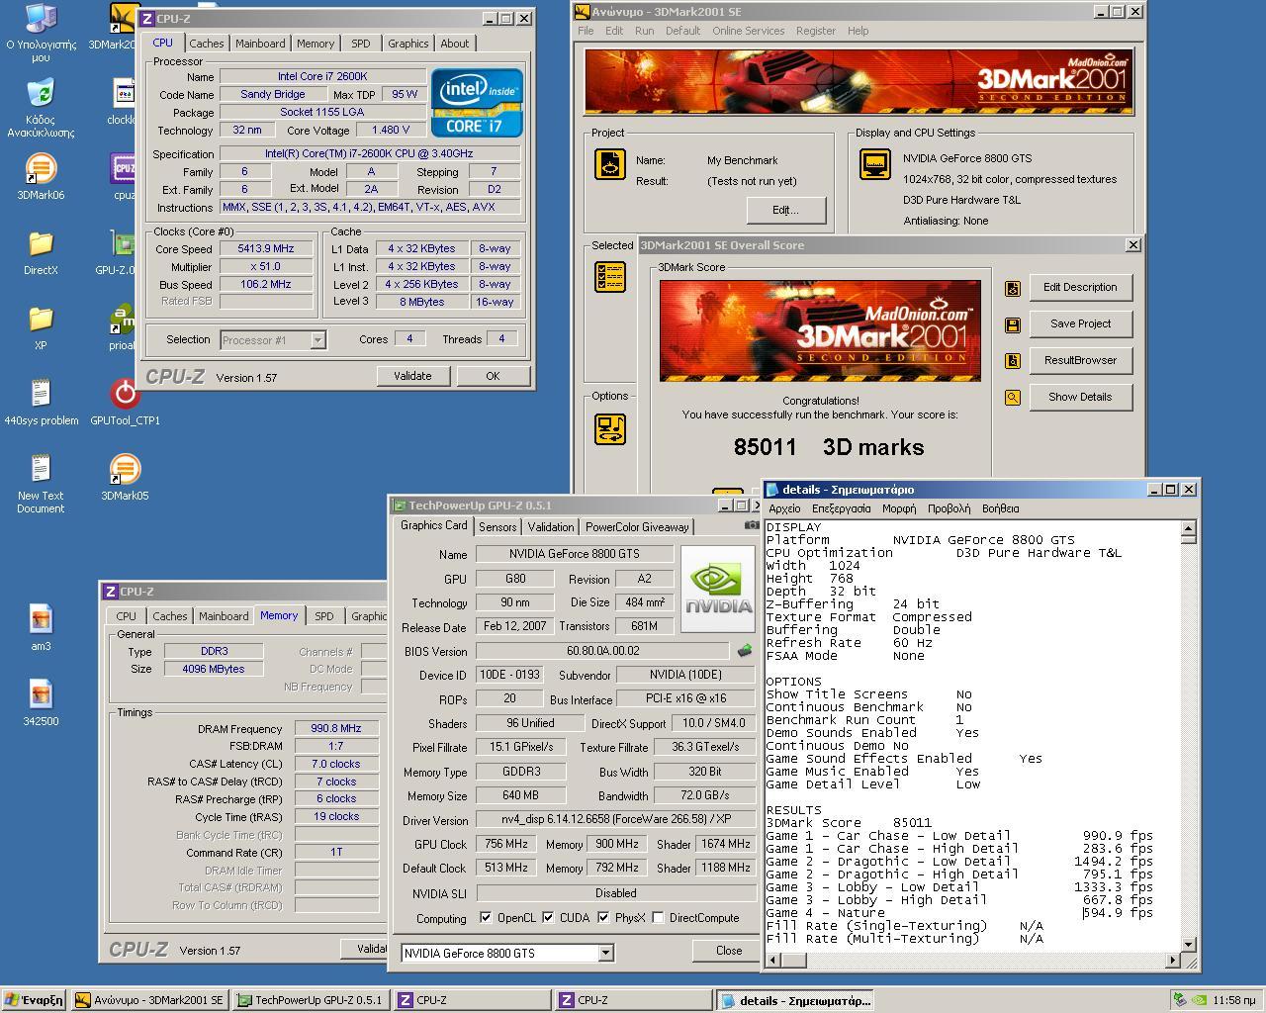Click the Selected tests checklist icon

coord(609,277)
